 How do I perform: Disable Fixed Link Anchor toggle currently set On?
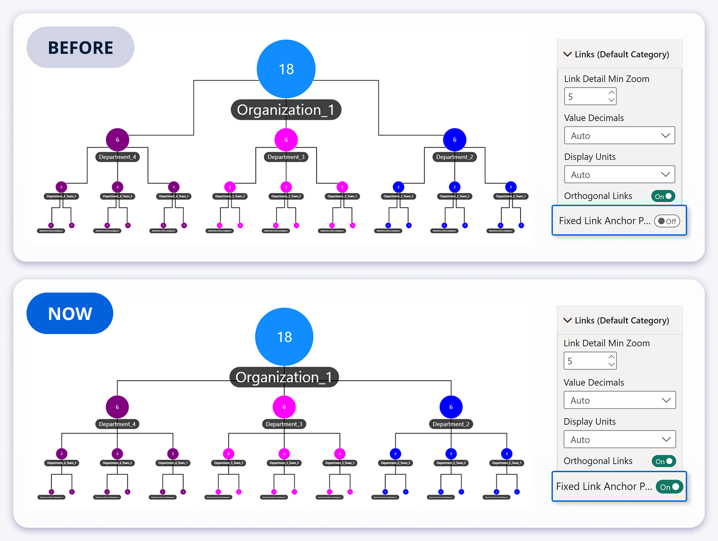669,487
